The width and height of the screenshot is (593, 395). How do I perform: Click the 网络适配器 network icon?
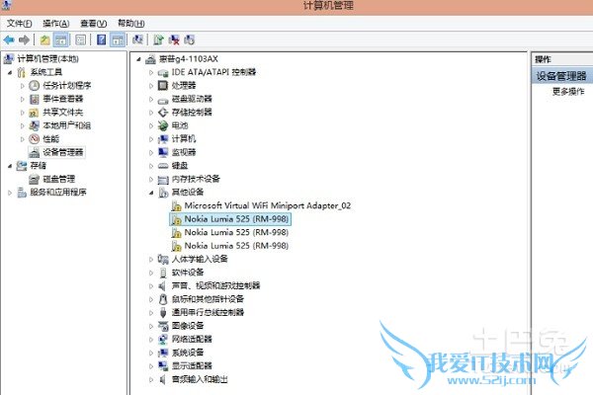click(x=163, y=339)
